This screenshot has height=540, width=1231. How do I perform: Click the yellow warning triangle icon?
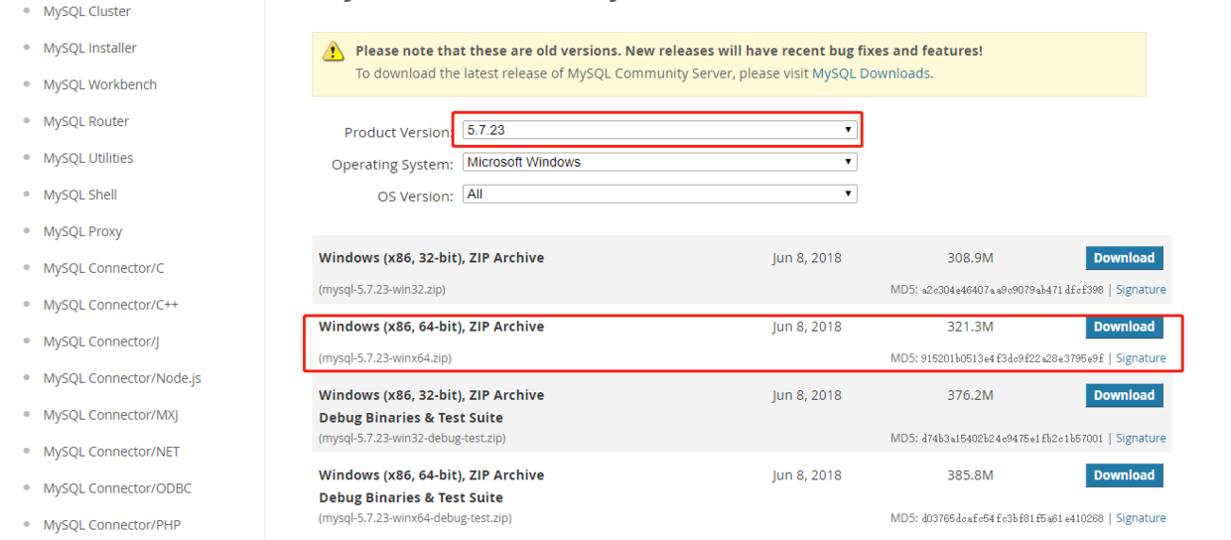pos(334,52)
